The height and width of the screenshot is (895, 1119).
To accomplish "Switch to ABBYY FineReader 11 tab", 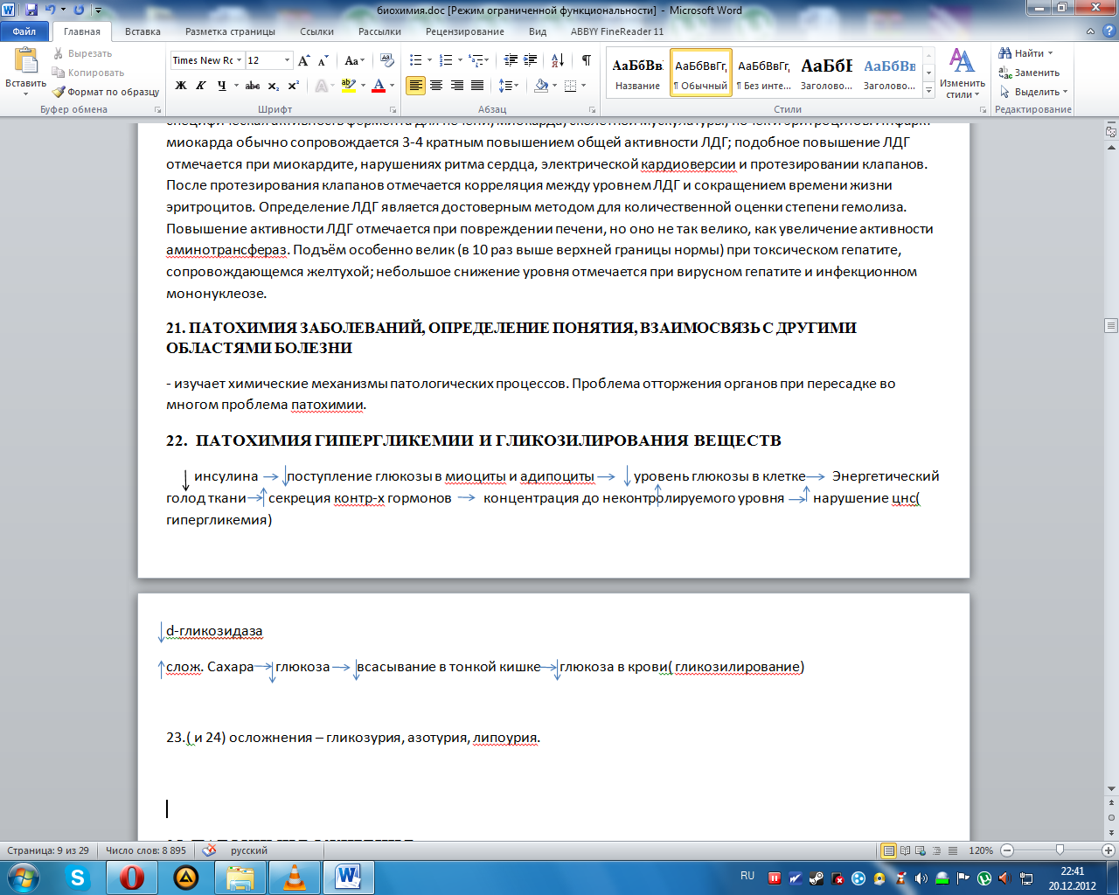I will click(x=617, y=31).
